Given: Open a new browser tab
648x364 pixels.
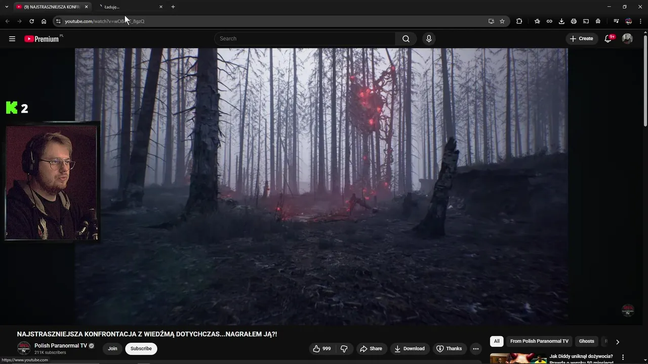Looking at the screenshot, I should click(173, 7).
